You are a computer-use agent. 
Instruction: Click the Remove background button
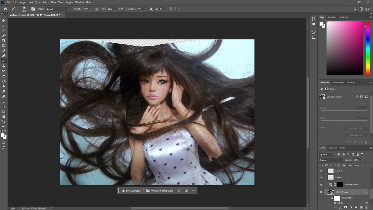159,191
